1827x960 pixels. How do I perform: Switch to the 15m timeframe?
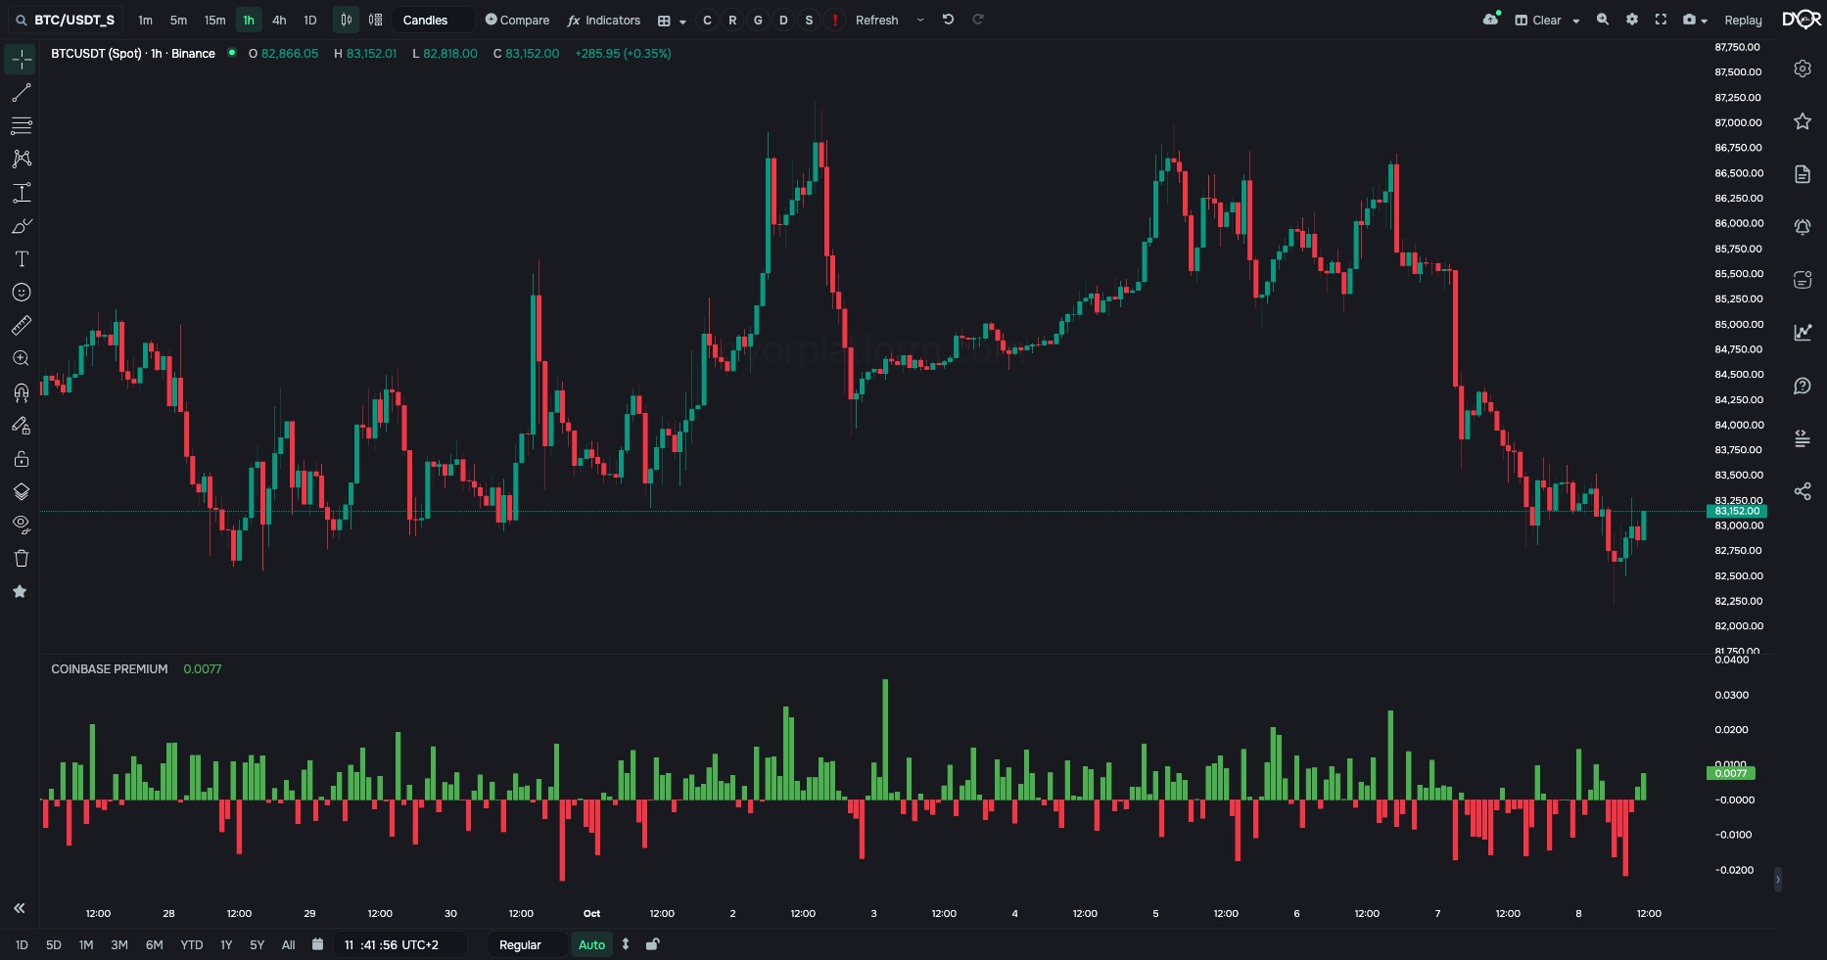click(x=214, y=20)
